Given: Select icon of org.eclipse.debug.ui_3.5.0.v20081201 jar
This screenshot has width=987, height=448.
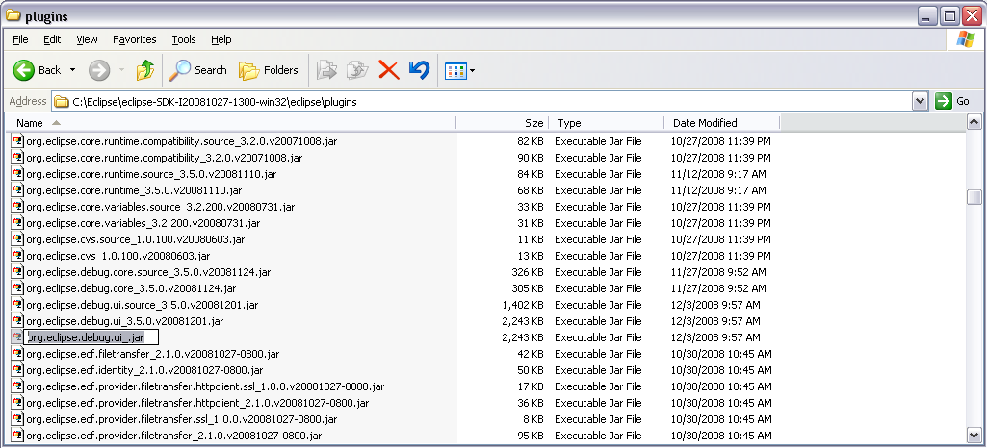Looking at the screenshot, I should click(x=17, y=321).
